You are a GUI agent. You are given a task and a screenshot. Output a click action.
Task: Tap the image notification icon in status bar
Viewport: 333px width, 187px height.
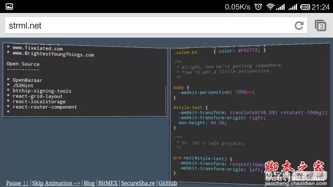(x=9, y=7)
